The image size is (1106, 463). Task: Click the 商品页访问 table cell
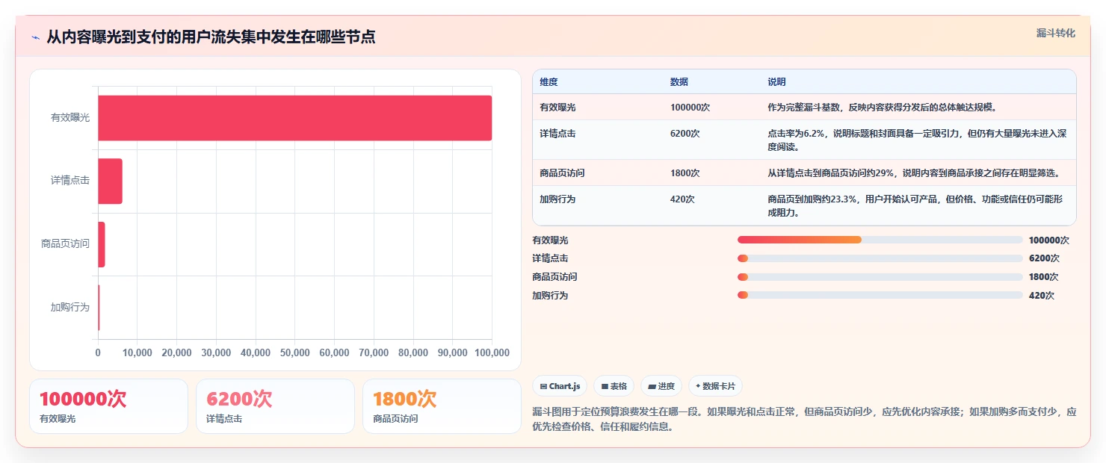598,173
